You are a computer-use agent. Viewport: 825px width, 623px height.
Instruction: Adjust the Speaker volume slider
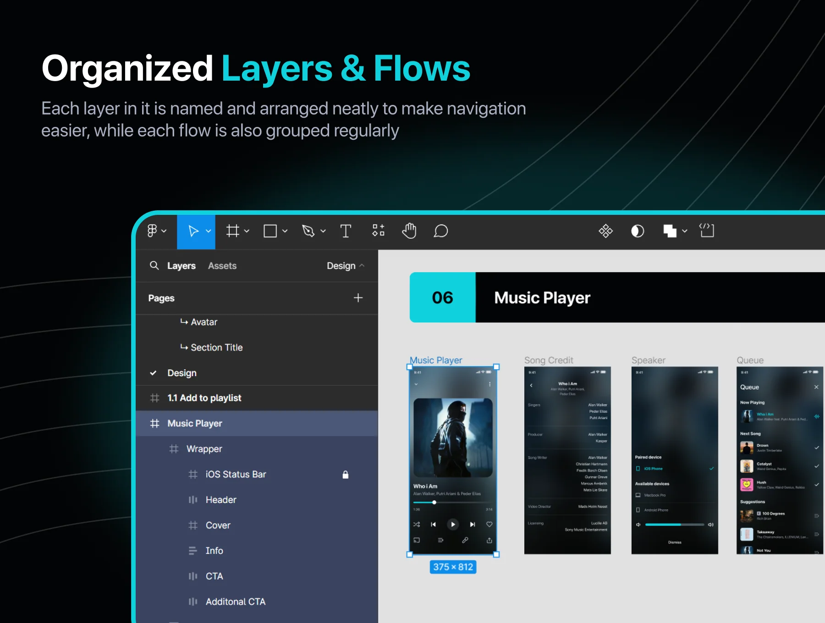[675, 525]
